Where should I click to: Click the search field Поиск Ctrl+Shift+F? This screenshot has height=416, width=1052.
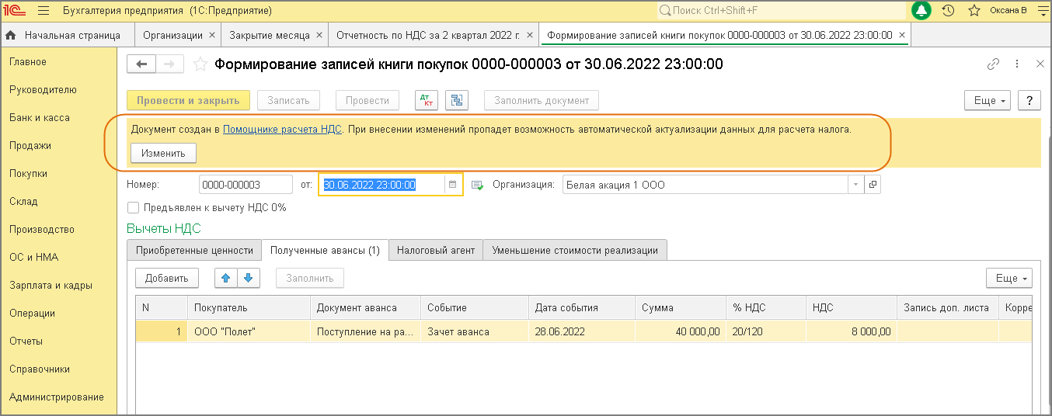point(781,11)
